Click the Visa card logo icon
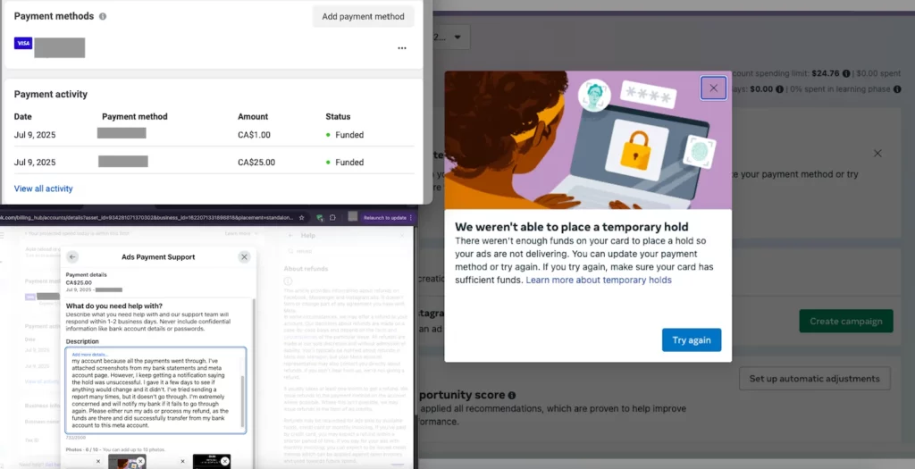Image resolution: width=915 pixels, height=469 pixels. 23,43
